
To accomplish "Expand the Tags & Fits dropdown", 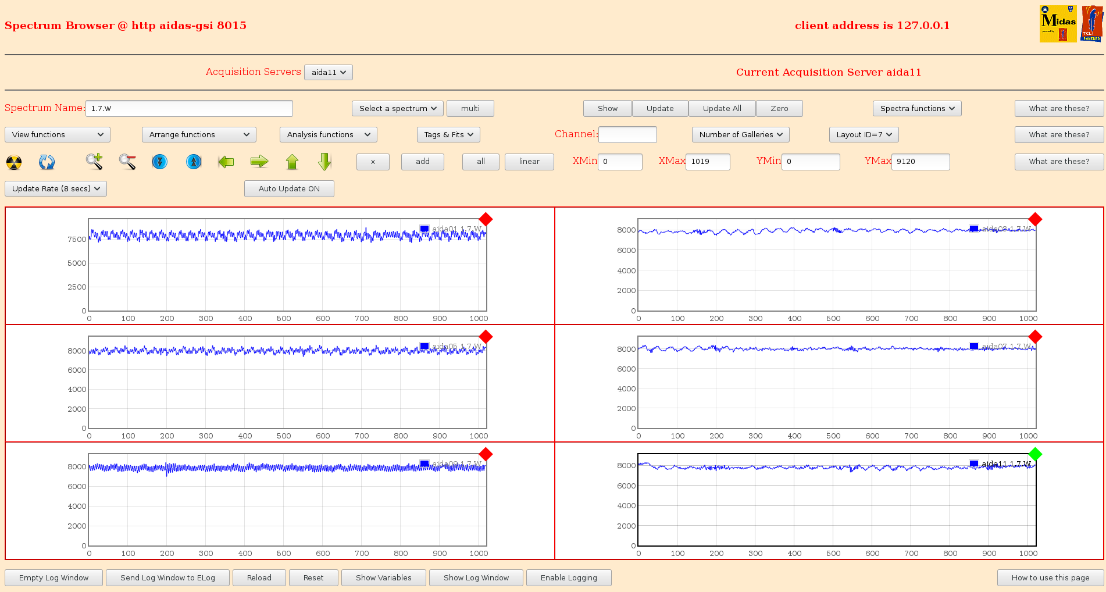I will [x=448, y=135].
